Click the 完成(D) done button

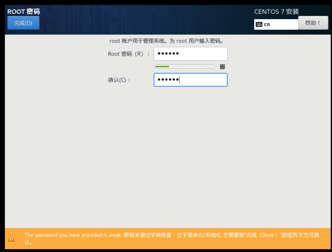tap(23, 23)
